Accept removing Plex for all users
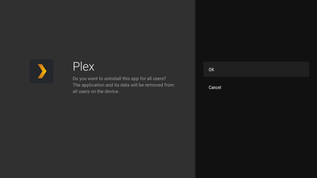This screenshot has width=317, height=178. (x=256, y=69)
